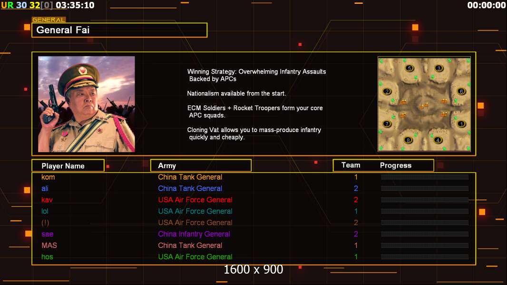The height and width of the screenshot is (285, 507).
Task: Click player name lol
Action: pyautogui.click(x=45, y=211)
